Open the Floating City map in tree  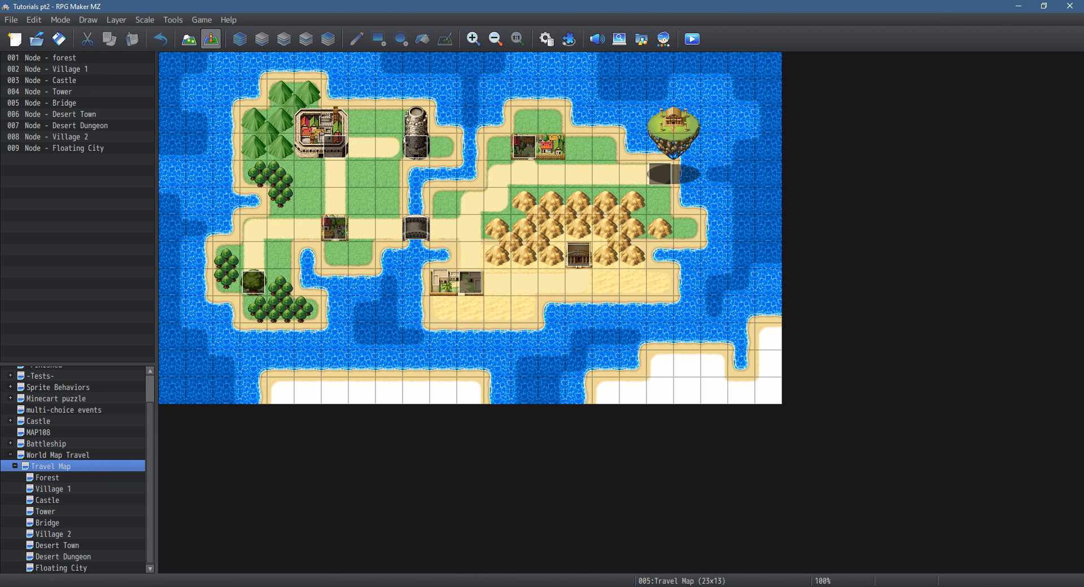click(61, 568)
